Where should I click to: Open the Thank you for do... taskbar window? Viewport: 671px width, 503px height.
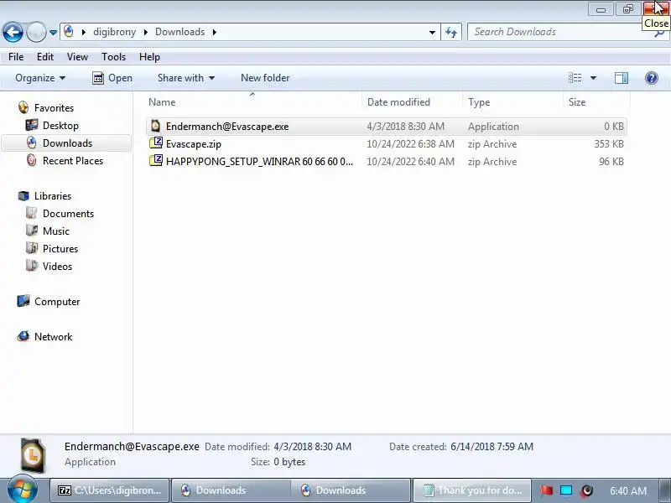471,490
